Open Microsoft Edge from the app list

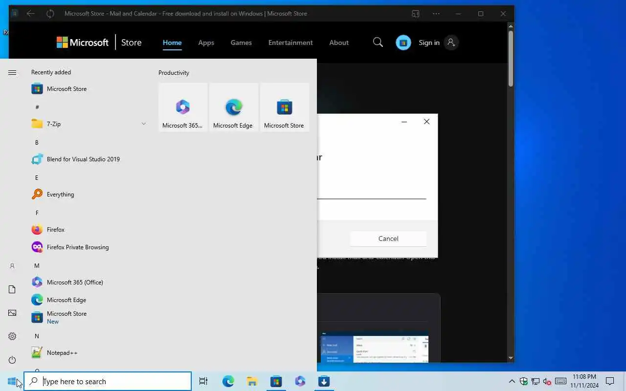click(88, 300)
